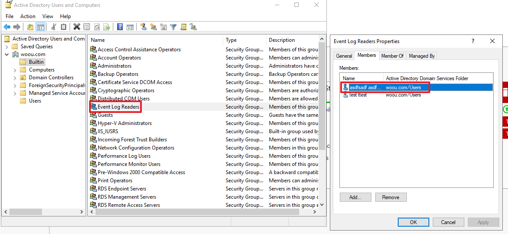The width and height of the screenshot is (508, 234).
Task: Click help question mark in Properties dialog
Action: pos(473,41)
